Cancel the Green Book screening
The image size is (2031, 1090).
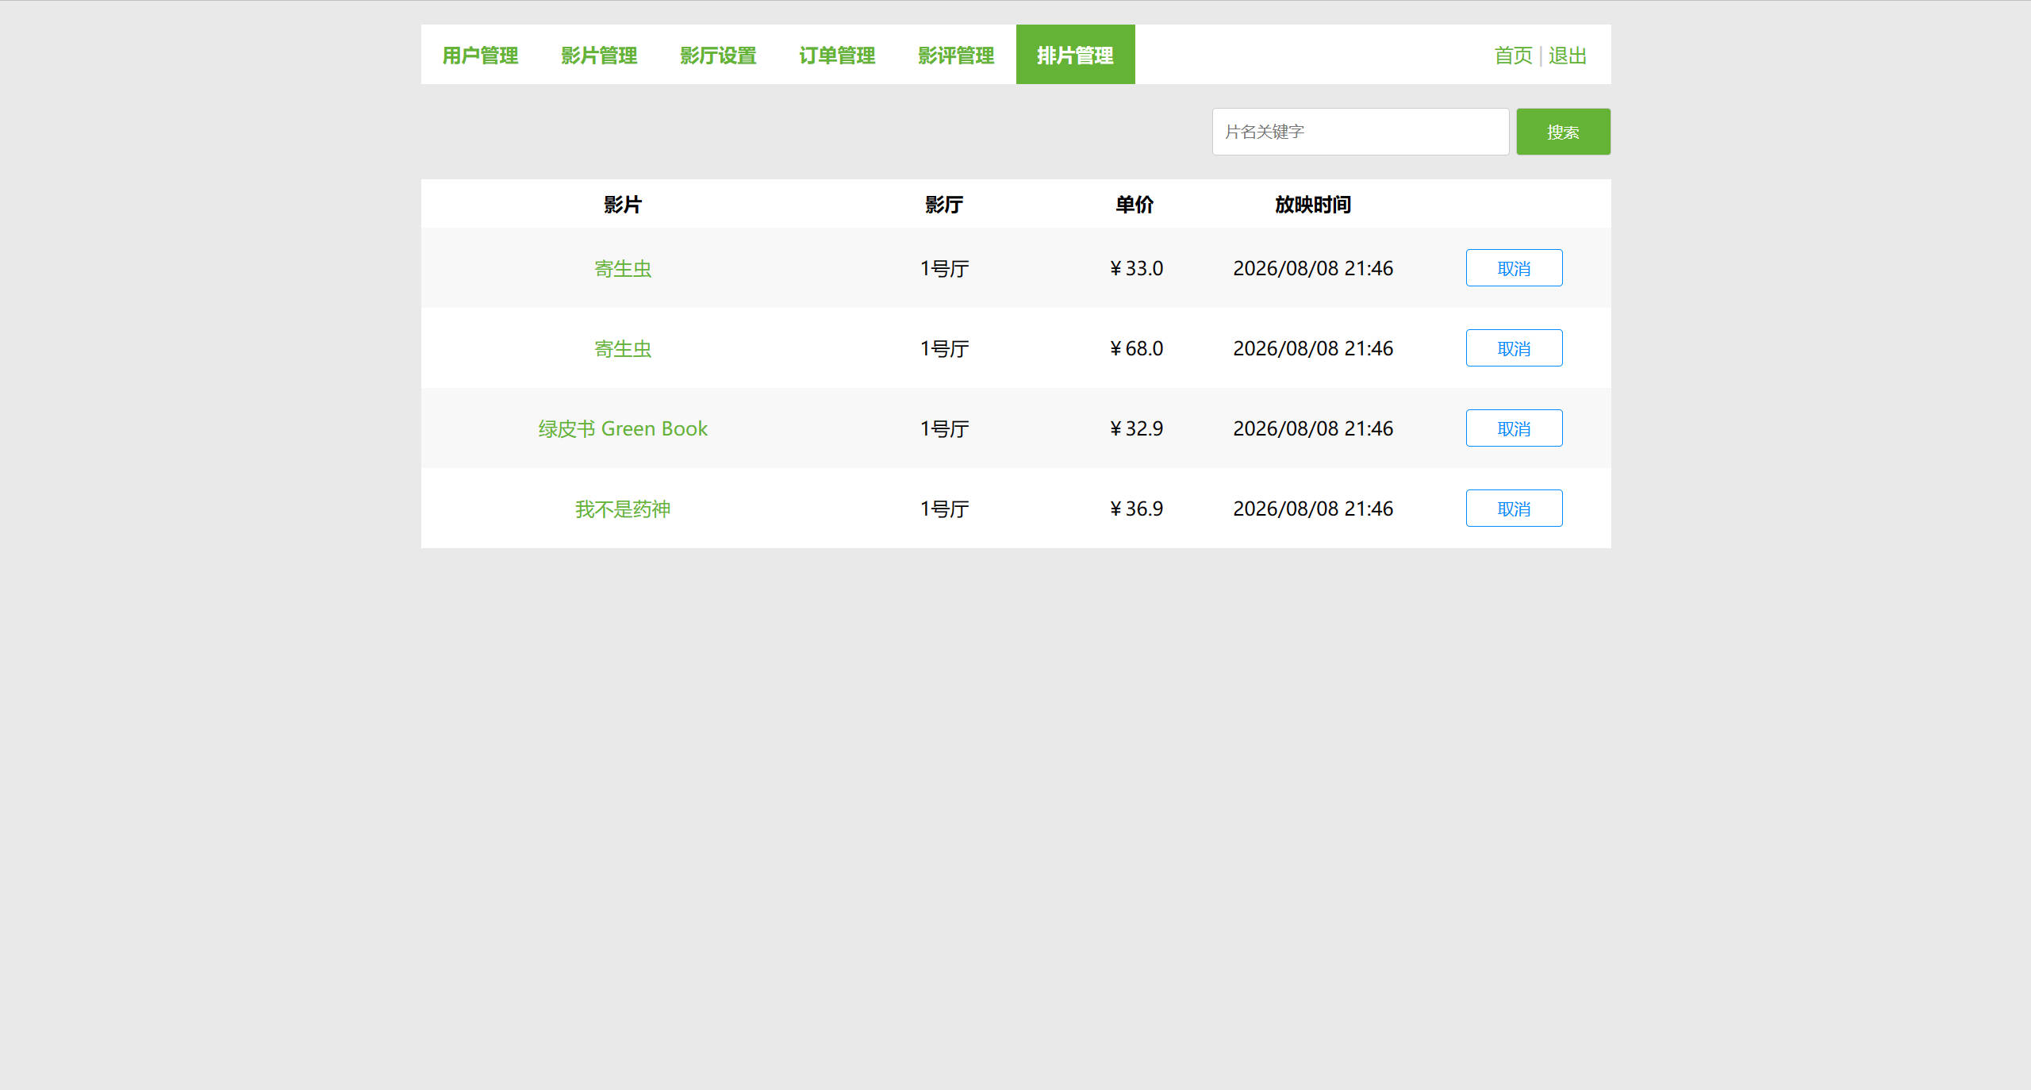pos(1514,428)
